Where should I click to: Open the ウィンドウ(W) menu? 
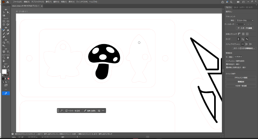point(82,2)
